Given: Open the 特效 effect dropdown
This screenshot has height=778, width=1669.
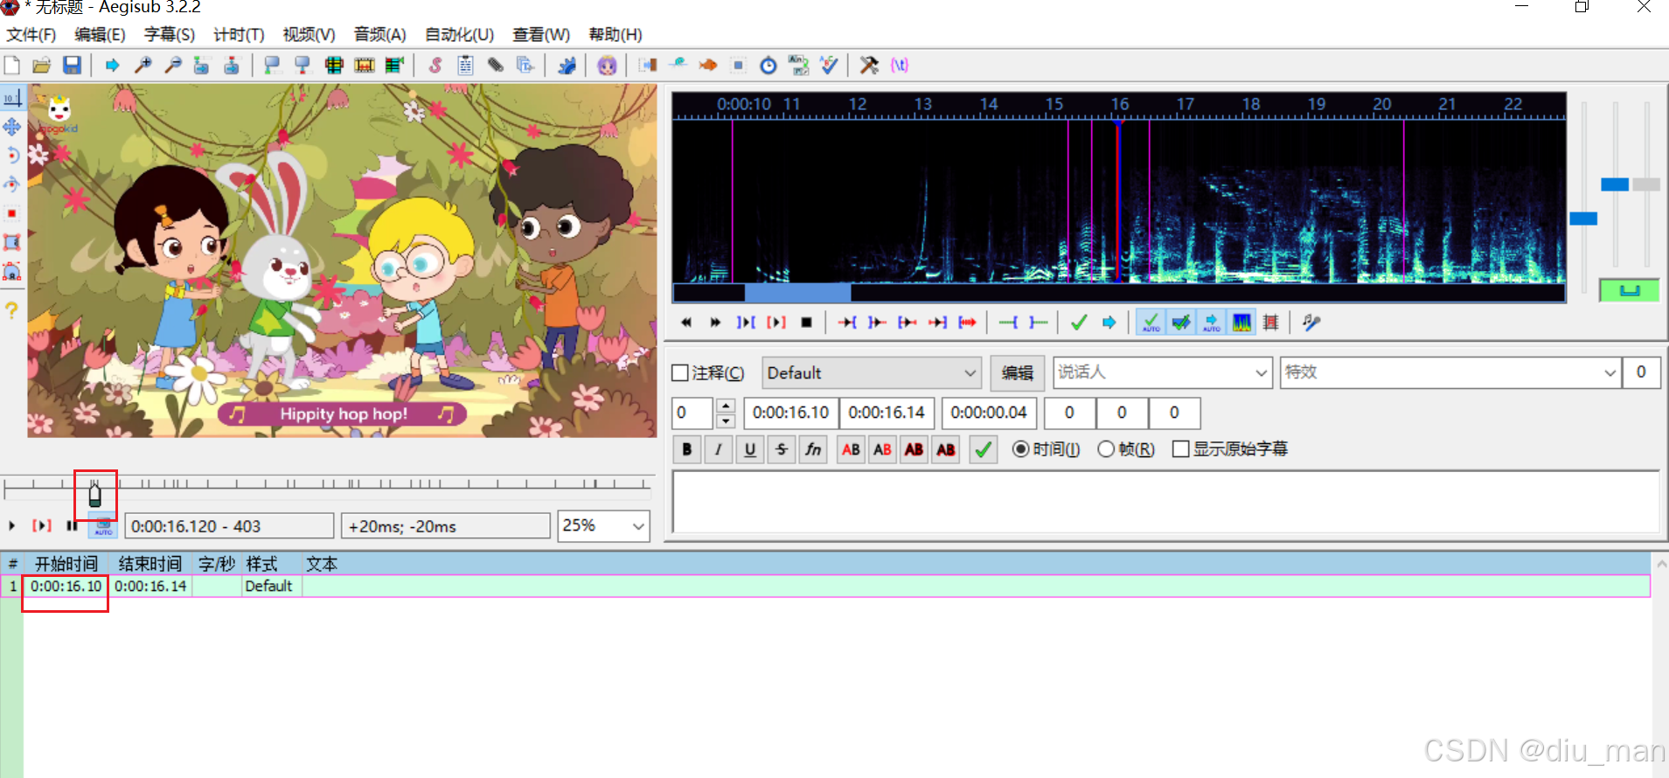Looking at the screenshot, I should [x=1450, y=372].
